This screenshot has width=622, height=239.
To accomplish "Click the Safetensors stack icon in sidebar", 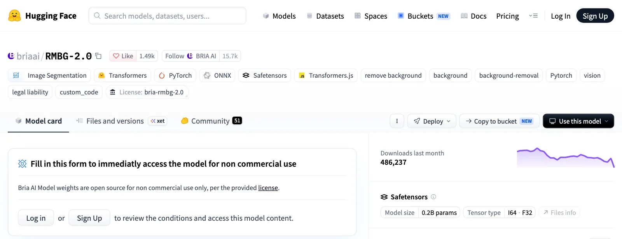I will [x=384, y=197].
